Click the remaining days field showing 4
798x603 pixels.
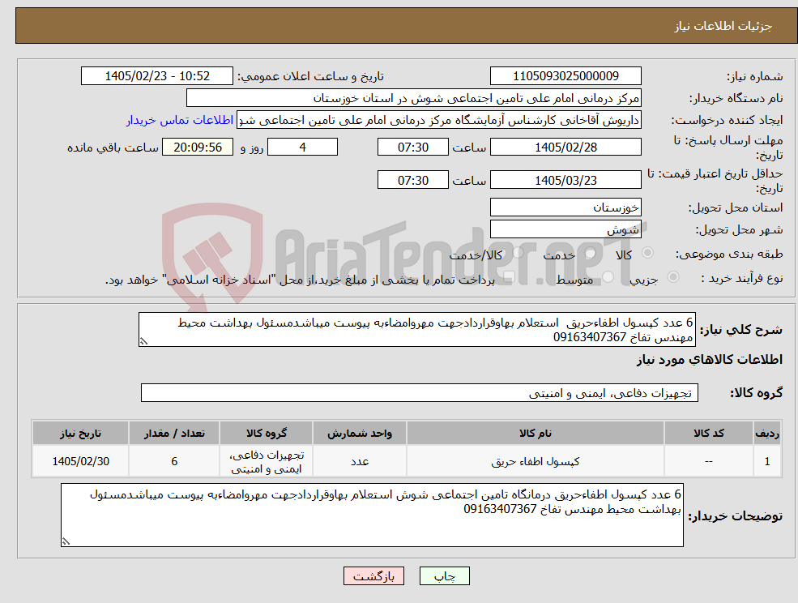(302, 148)
